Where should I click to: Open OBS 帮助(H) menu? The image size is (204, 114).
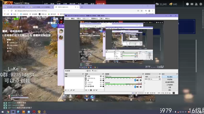pos(107,18)
